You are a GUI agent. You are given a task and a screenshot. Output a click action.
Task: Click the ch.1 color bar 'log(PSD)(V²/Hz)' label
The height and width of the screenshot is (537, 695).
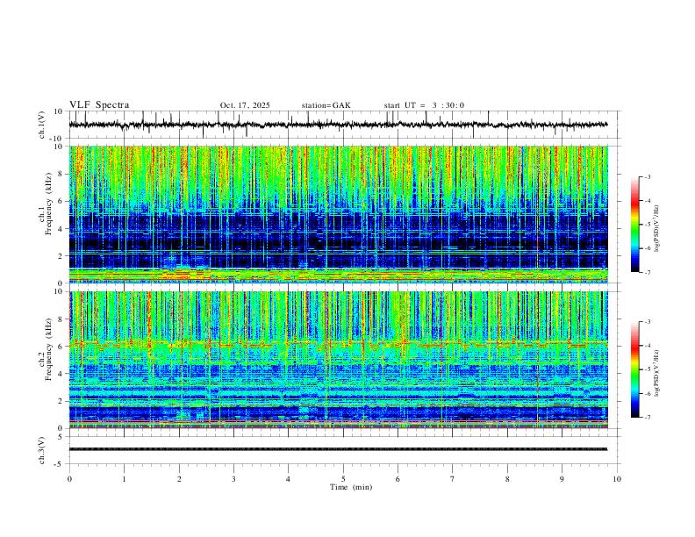tap(657, 229)
